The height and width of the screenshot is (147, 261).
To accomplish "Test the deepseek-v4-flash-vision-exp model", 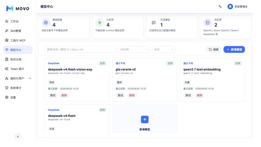I will [53, 95].
